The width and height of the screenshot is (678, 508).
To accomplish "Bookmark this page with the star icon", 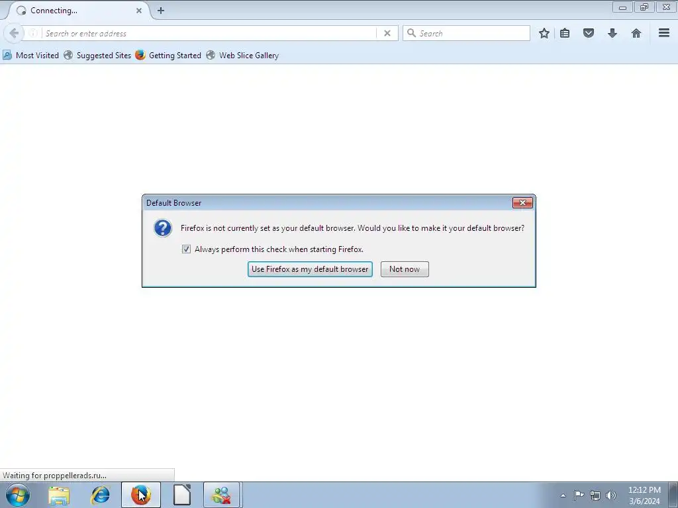I will click(x=544, y=33).
